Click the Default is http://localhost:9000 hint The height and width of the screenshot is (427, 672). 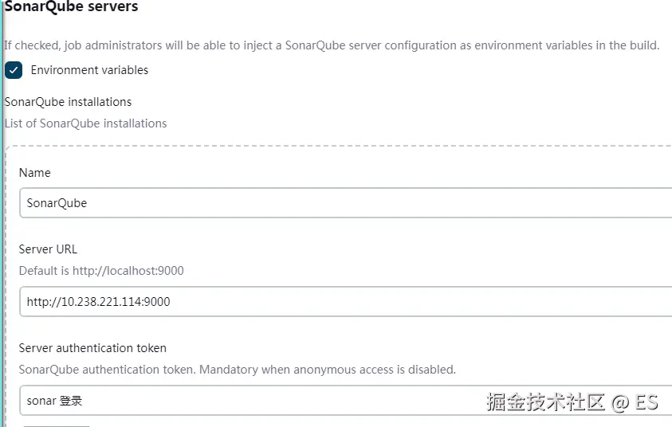click(x=101, y=271)
